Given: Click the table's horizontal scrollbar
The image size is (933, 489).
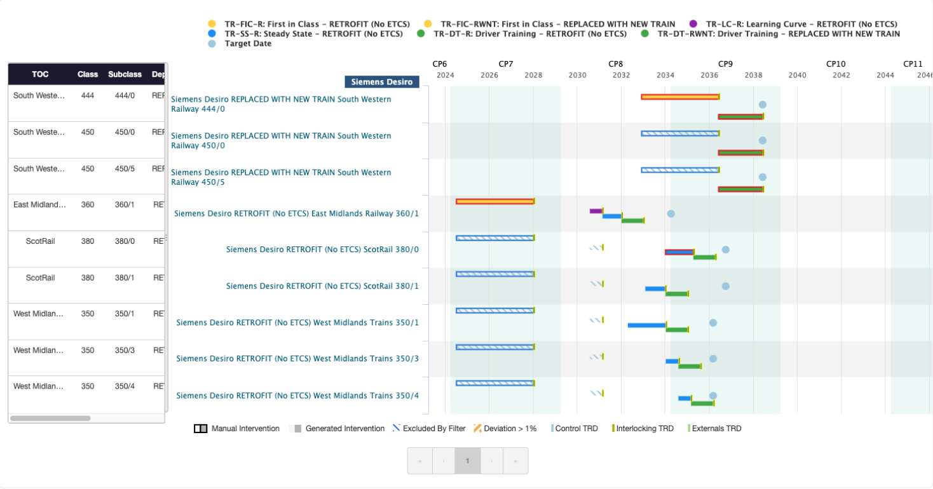Looking at the screenshot, I should [x=50, y=419].
